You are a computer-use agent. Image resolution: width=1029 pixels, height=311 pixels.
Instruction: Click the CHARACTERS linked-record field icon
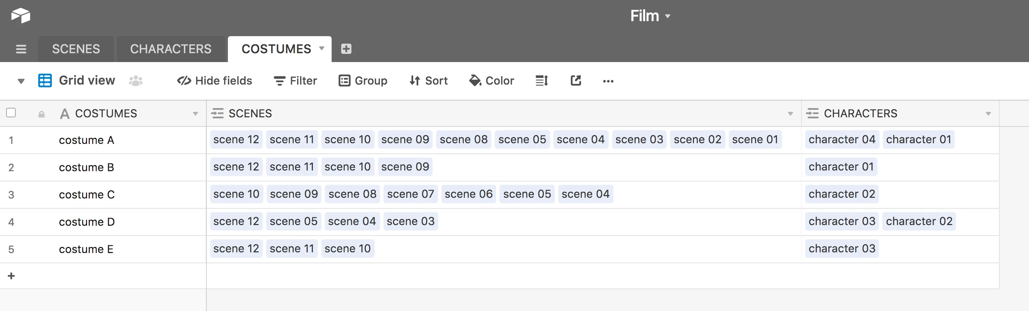[x=812, y=113]
